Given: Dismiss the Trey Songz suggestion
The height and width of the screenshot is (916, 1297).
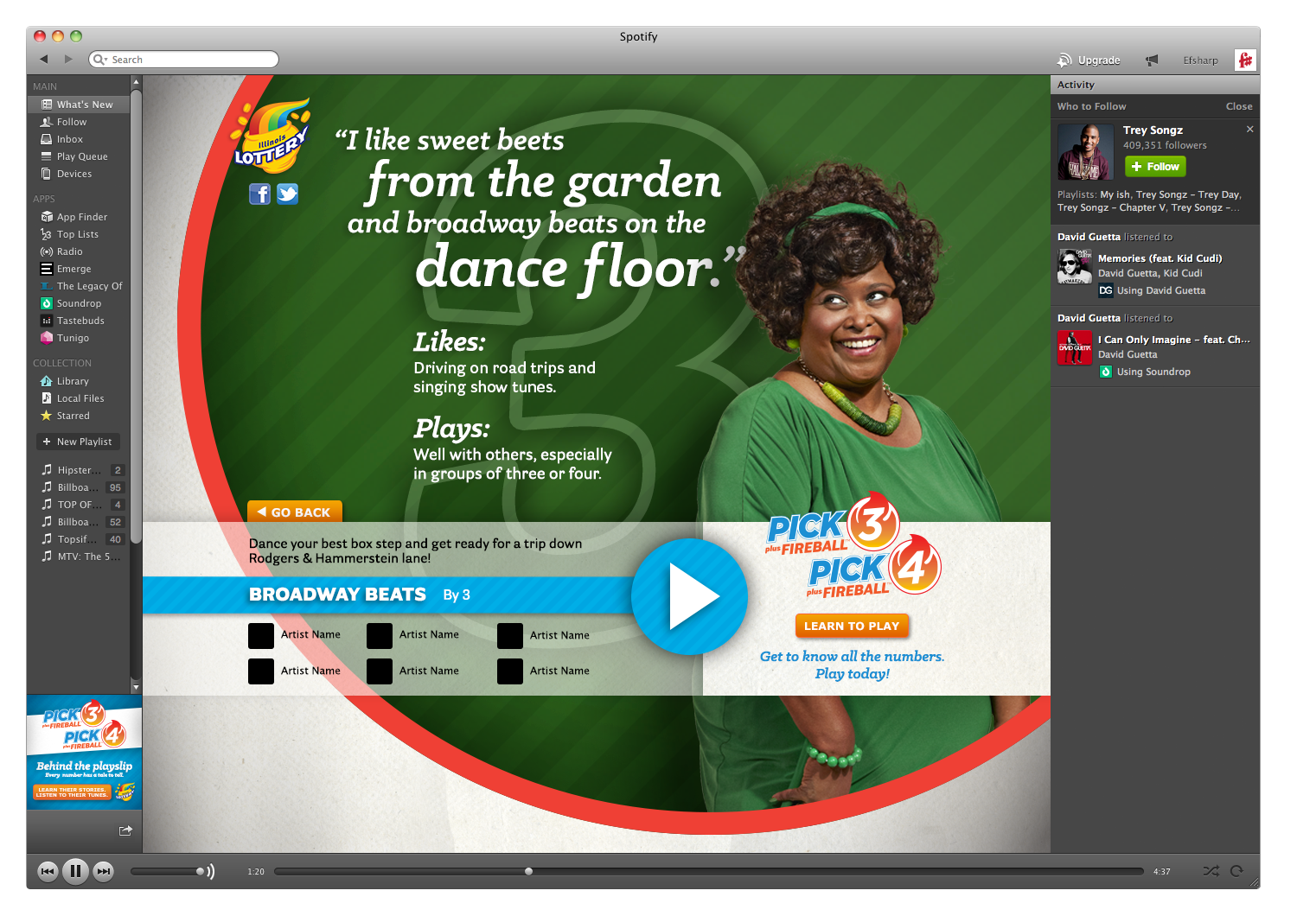Looking at the screenshot, I should [1249, 129].
